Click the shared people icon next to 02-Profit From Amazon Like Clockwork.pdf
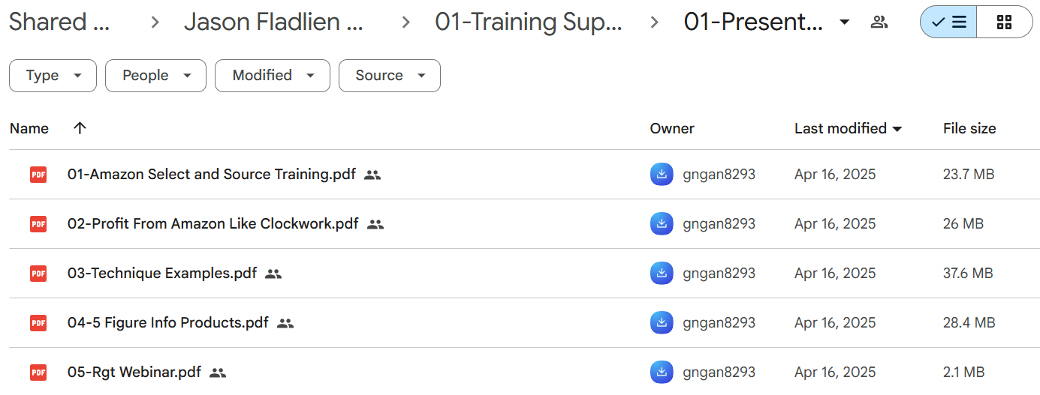 [375, 224]
